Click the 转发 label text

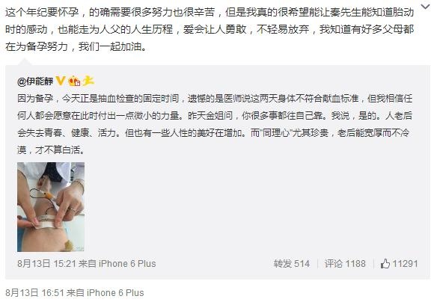pos(283,264)
